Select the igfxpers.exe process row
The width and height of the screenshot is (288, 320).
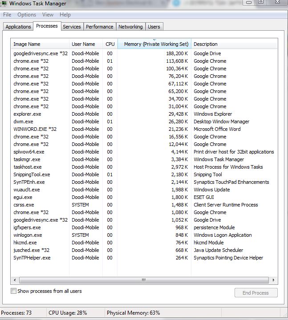[144, 227]
